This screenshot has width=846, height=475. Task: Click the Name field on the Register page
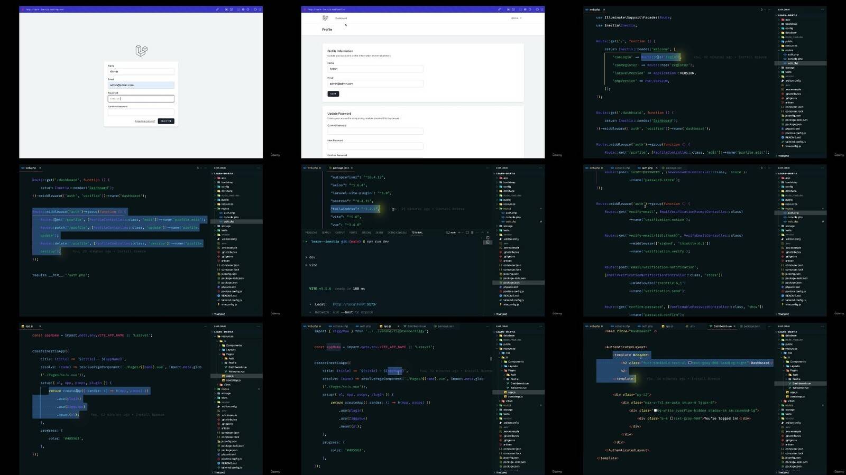click(x=141, y=71)
